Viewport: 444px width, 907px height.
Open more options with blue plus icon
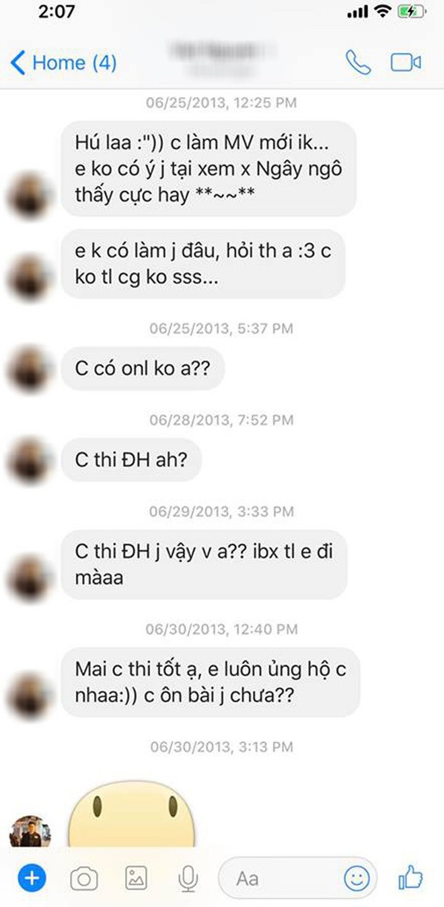(32, 878)
